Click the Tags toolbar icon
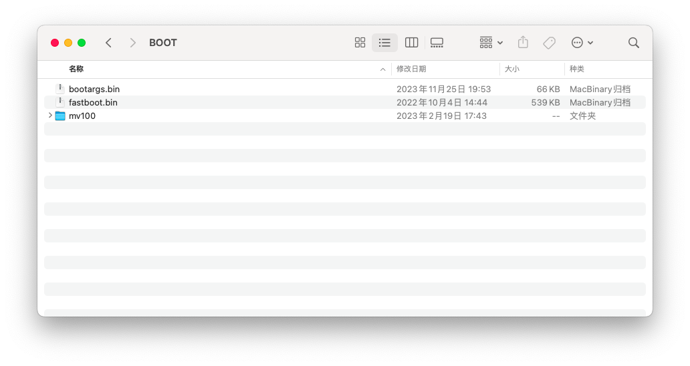The width and height of the screenshot is (690, 366). coord(549,43)
